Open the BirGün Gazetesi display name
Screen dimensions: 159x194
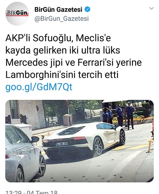[x=58, y=9]
